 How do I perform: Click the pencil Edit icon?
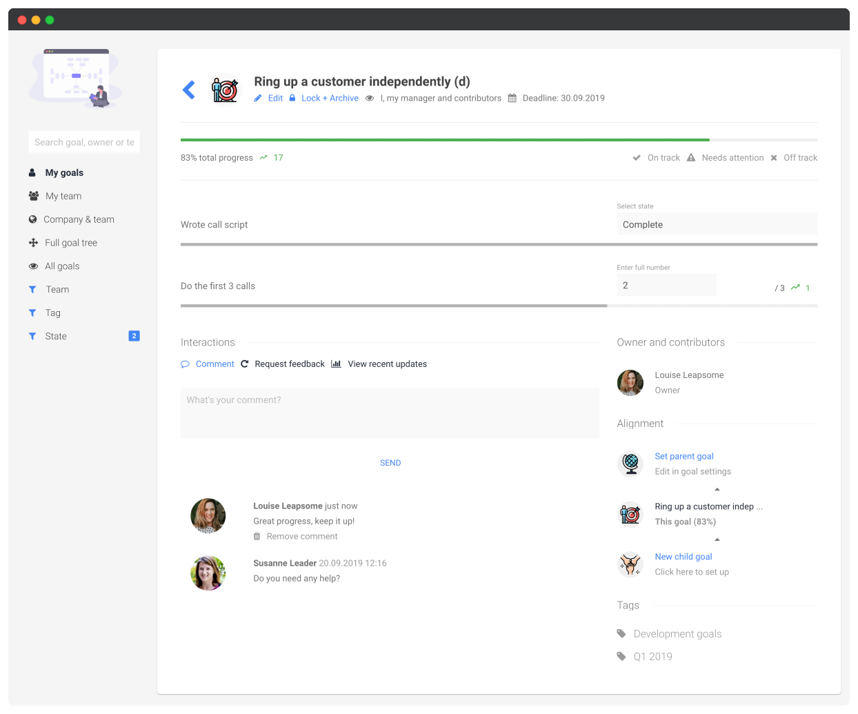pyautogui.click(x=258, y=98)
